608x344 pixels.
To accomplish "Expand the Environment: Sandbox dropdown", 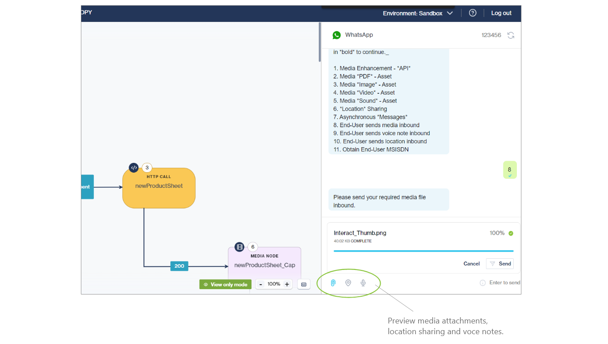I will tap(418, 13).
